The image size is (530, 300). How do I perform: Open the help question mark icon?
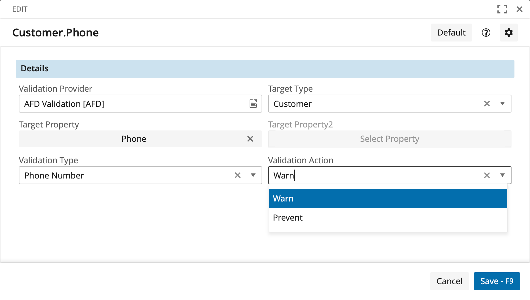486,33
